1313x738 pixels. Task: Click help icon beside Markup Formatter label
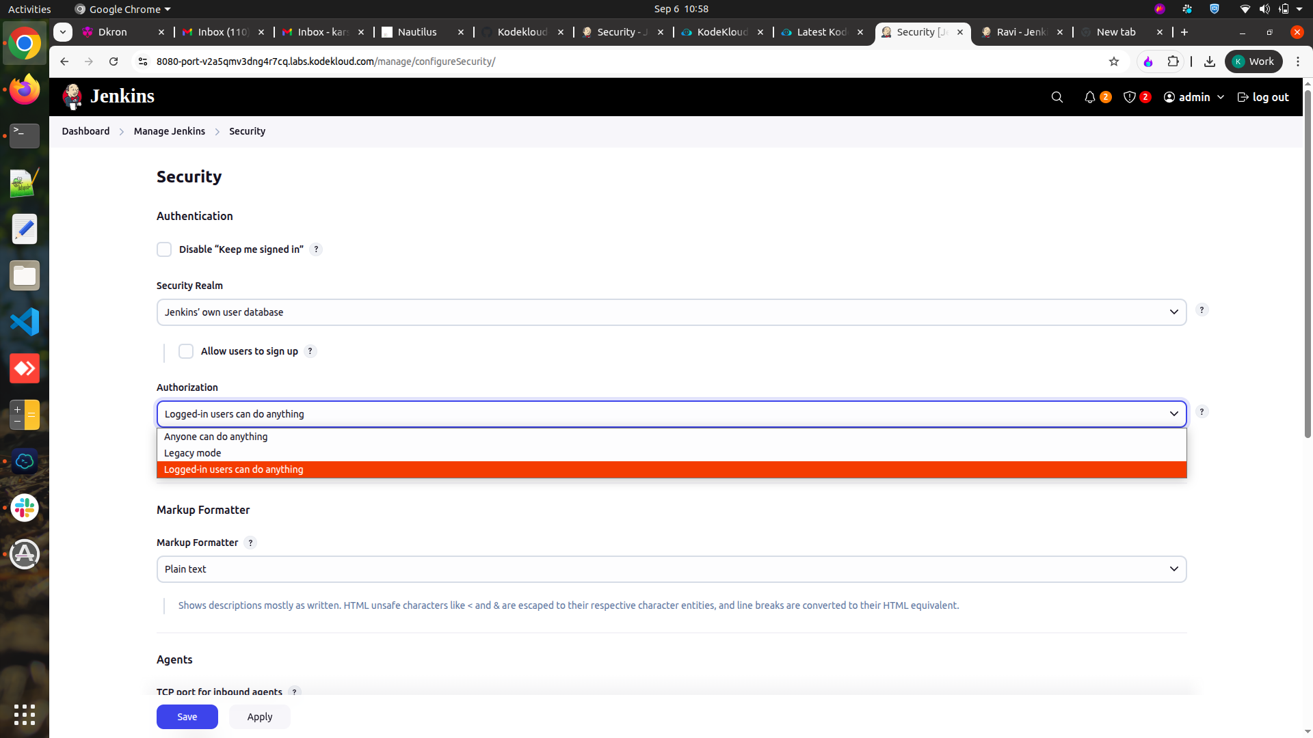(250, 543)
